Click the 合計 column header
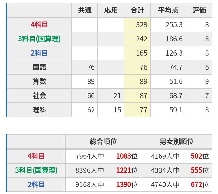This screenshot has width=218, height=194. [137, 10]
